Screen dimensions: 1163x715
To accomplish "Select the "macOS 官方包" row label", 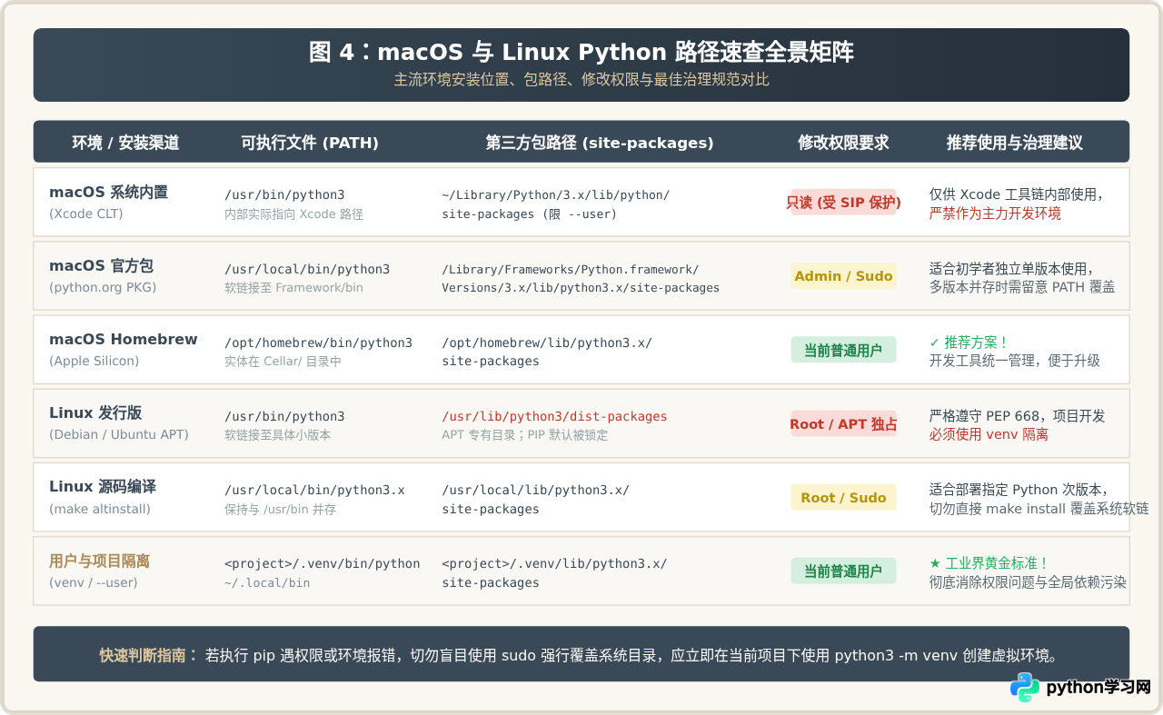I will 101,266.
